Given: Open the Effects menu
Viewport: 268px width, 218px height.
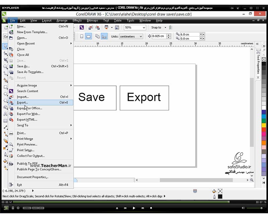Looking at the screenshot, I should (x=77, y=20).
